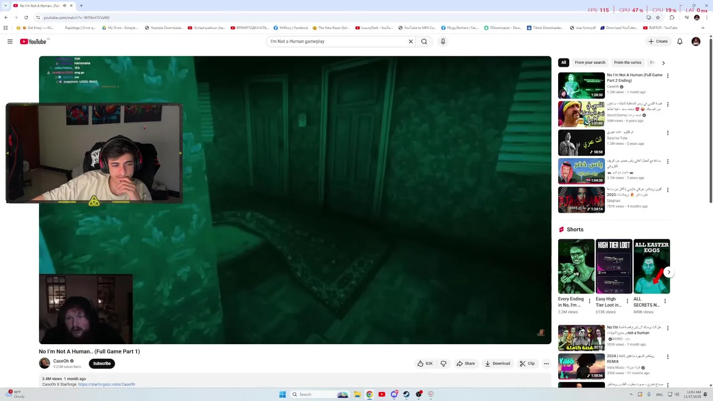Click the video player to pause
Viewport: 713px width, 401px height.
click(x=295, y=200)
